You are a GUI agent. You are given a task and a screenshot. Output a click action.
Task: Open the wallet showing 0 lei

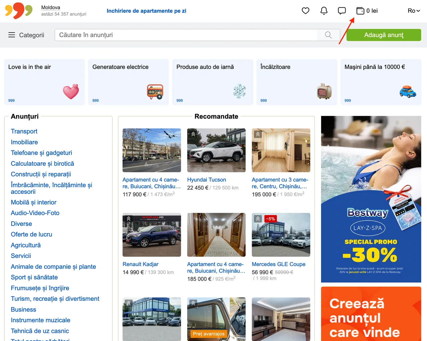(367, 11)
